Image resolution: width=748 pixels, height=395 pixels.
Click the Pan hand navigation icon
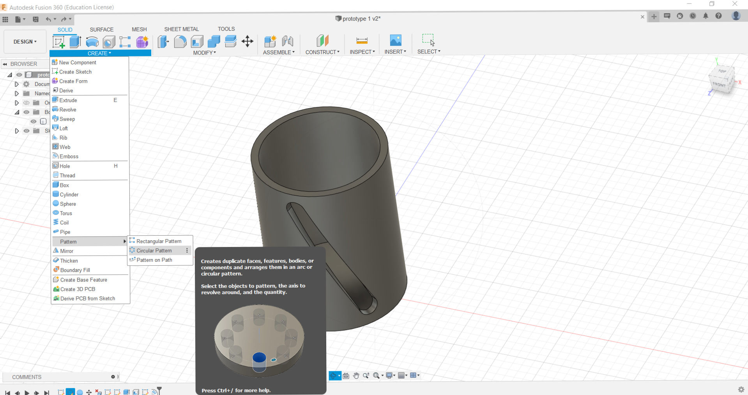point(356,376)
